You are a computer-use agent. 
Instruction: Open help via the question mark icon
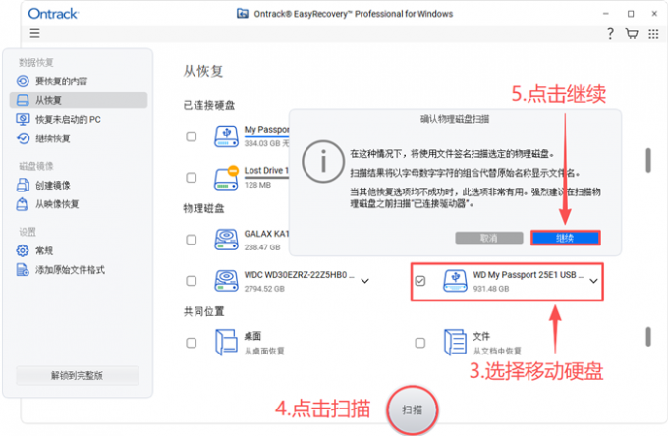pyautogui.click(x=610, y=33)
